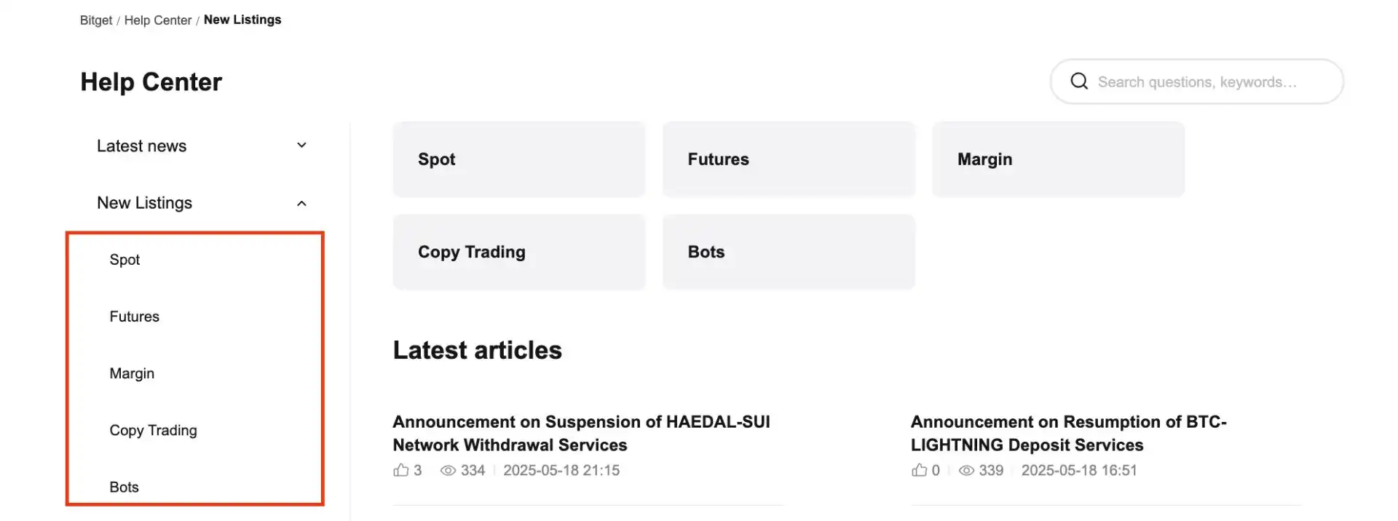
Task: Click the search magnifier icon
Action: (x=1078, y=81)
